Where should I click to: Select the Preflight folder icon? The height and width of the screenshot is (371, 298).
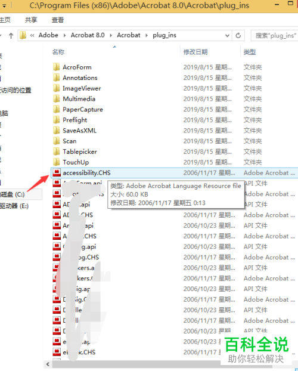point(56,120)
